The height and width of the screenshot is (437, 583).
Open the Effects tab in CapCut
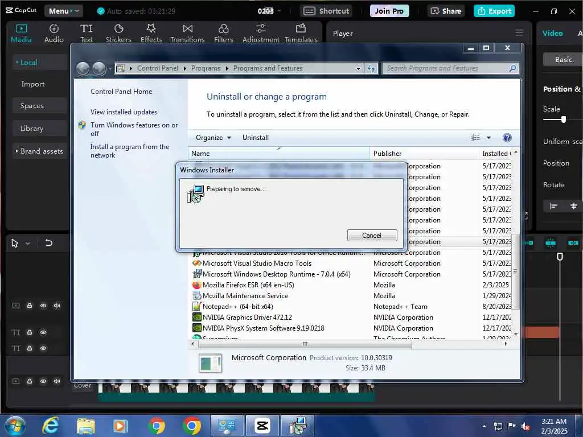pyautogui.click(x=151, y=34)
